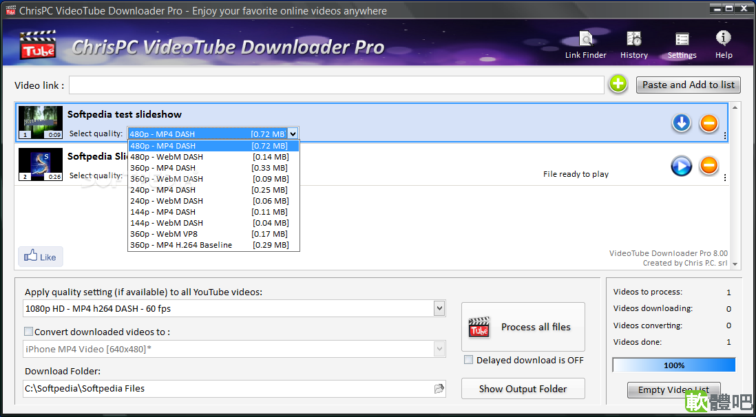This screenshot has width=756, height=417.
Task: Click video list scrollbar up arrow
Action: 735,108
